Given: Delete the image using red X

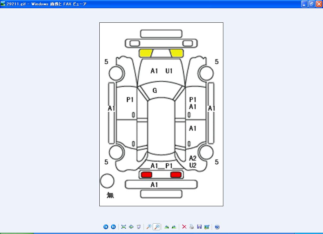Looking at the screenshot, I should (184, 227).
